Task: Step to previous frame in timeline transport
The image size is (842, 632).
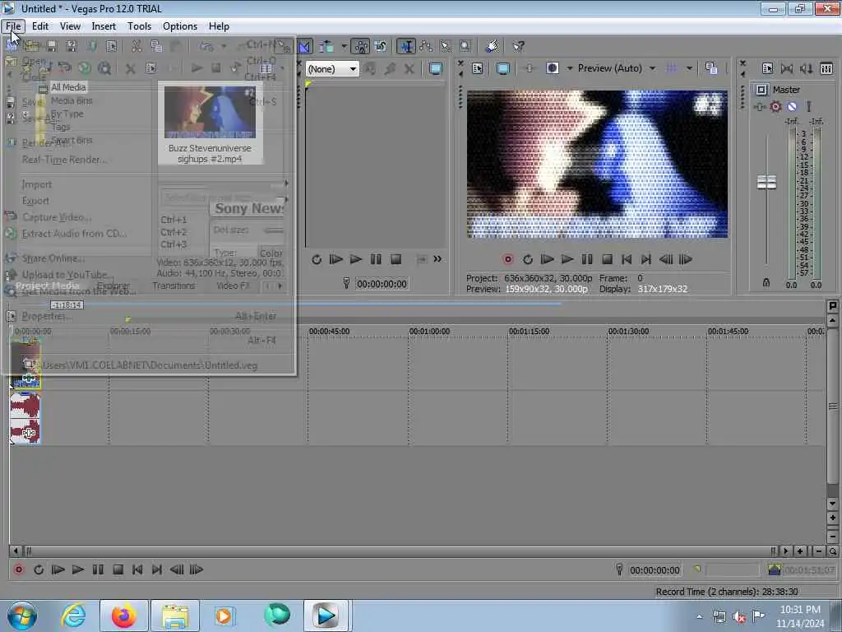Action: 177,569
